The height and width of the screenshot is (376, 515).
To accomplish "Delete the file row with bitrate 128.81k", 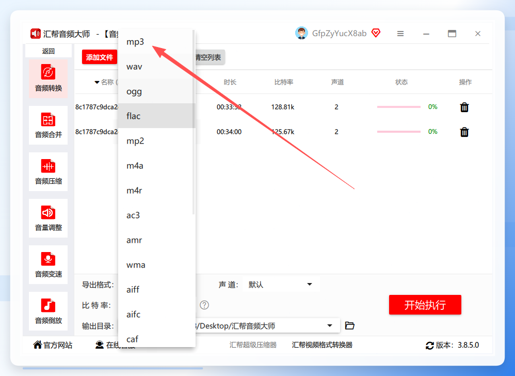I will [x=464, y=107].
